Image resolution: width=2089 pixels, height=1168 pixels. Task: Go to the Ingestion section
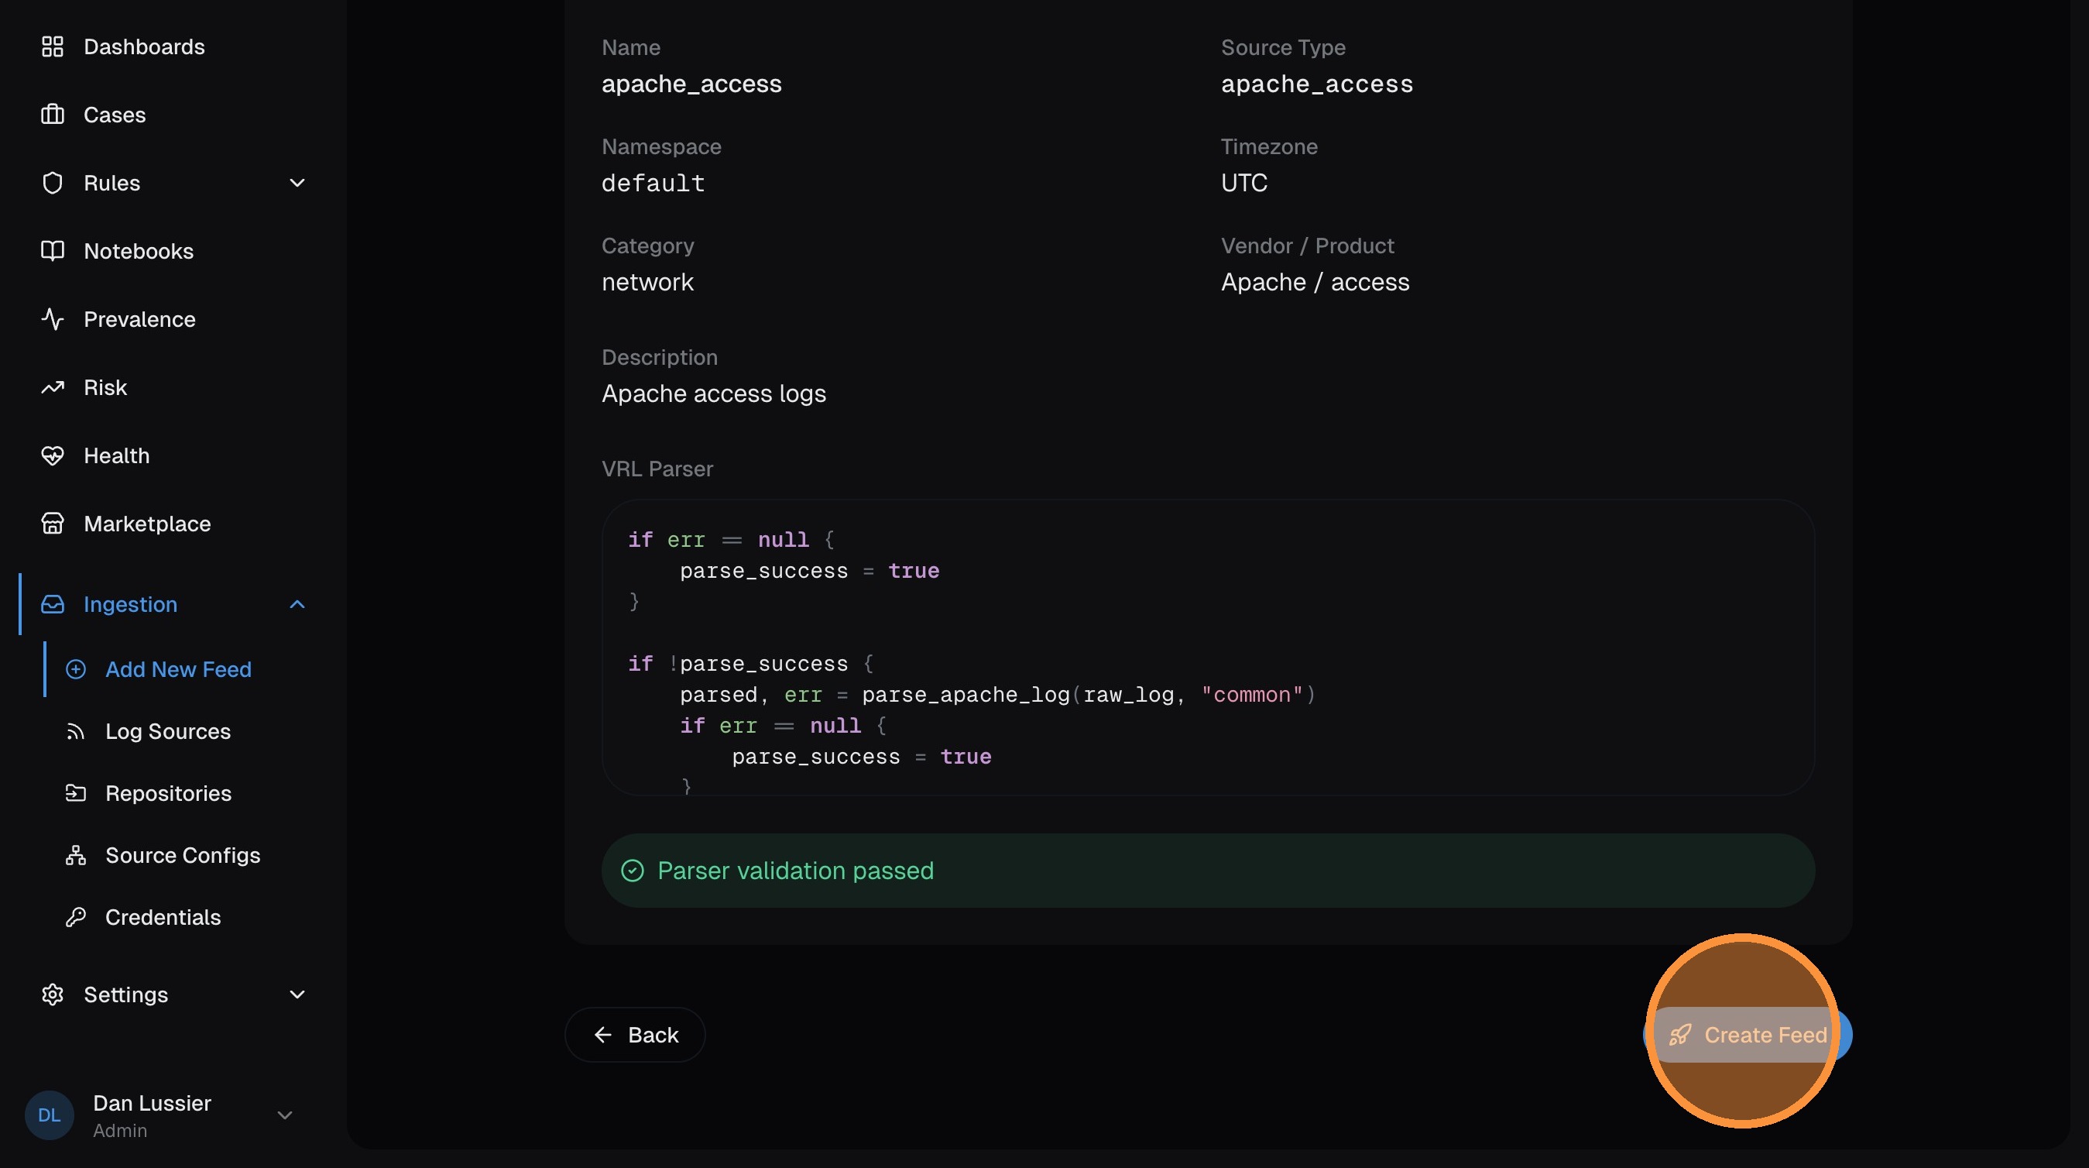(130, 604)
